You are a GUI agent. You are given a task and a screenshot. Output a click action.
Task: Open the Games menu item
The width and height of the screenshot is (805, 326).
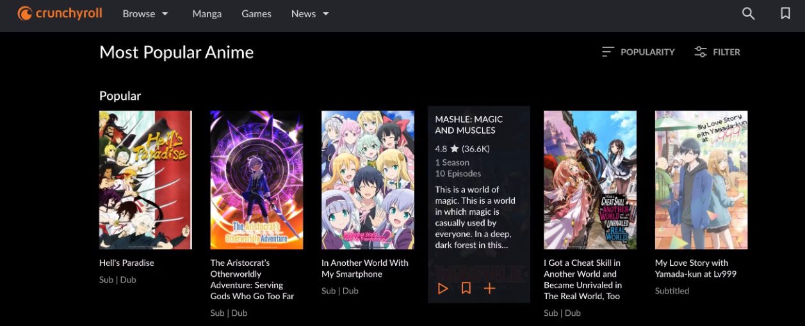(256, 13)
